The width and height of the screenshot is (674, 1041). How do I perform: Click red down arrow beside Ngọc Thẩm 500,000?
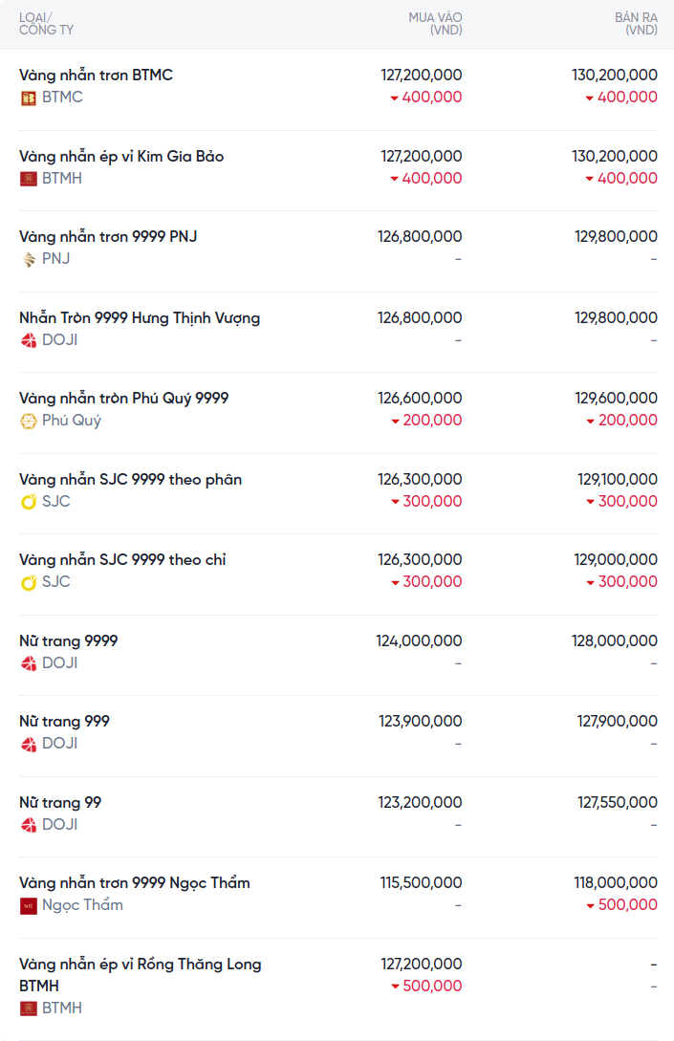coord(591,906)
